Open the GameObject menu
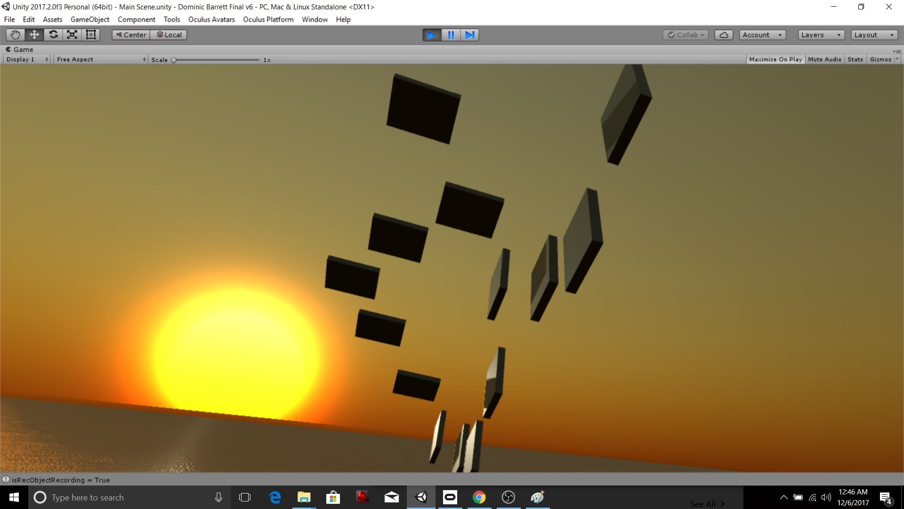This screenshot has width=904, height=509. (x=89, y=19)
